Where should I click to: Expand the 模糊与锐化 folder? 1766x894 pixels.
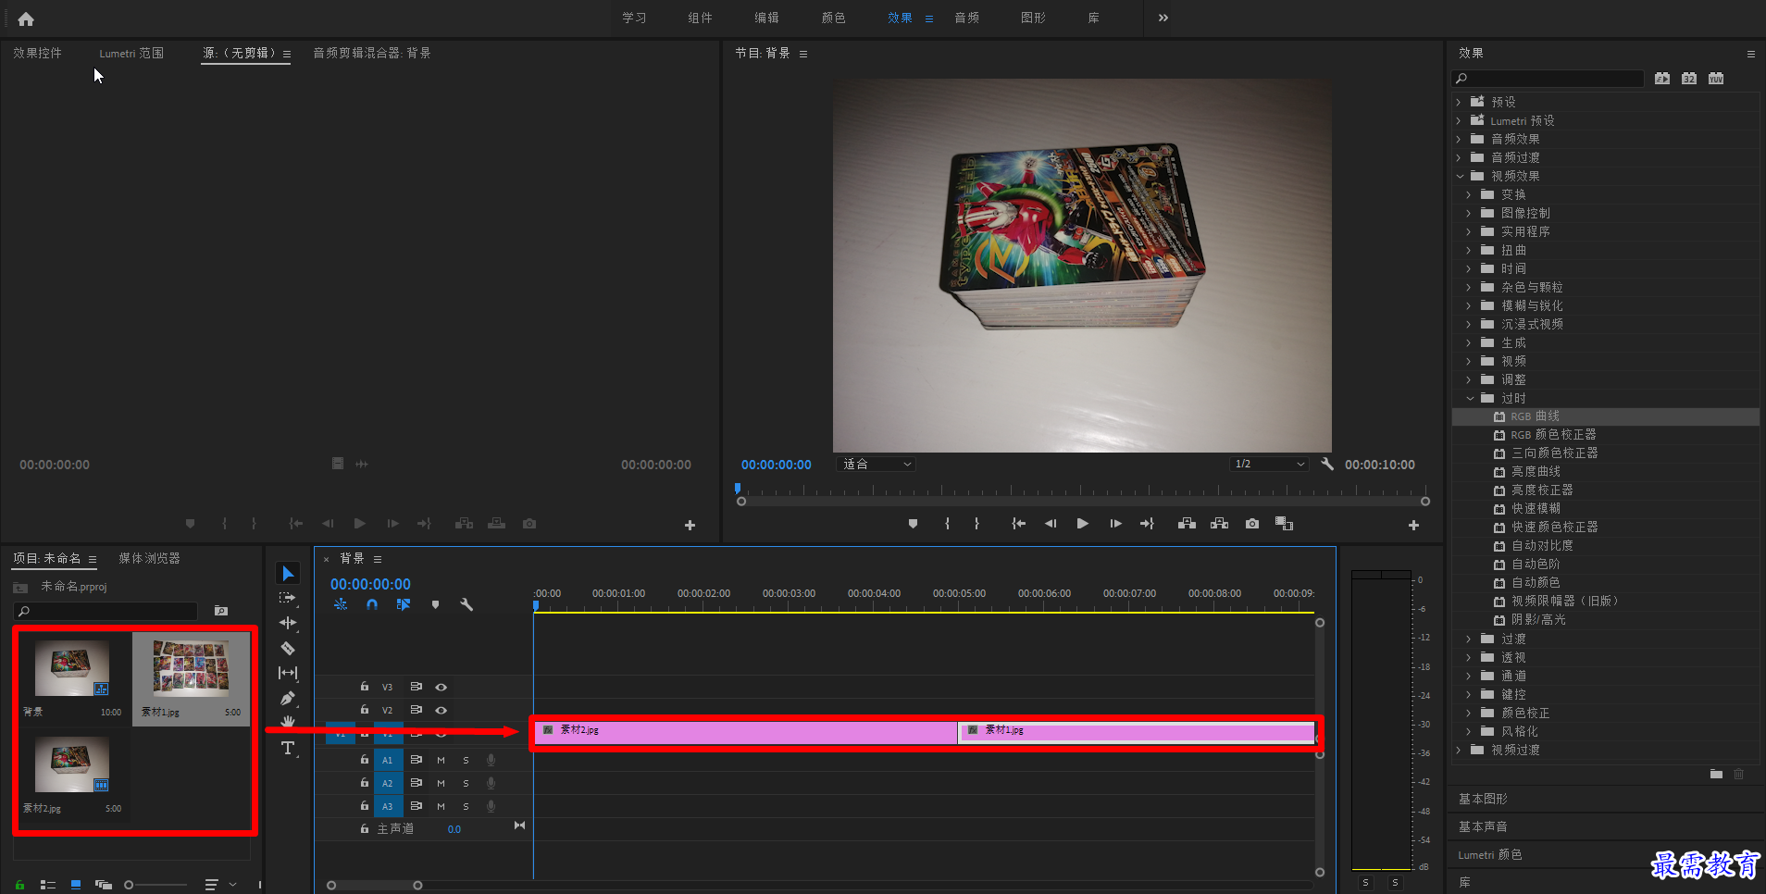[1469, 305]
